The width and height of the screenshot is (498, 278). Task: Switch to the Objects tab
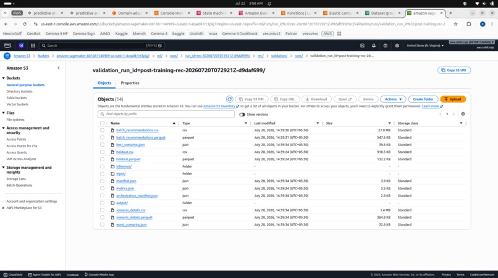[104, 83]
